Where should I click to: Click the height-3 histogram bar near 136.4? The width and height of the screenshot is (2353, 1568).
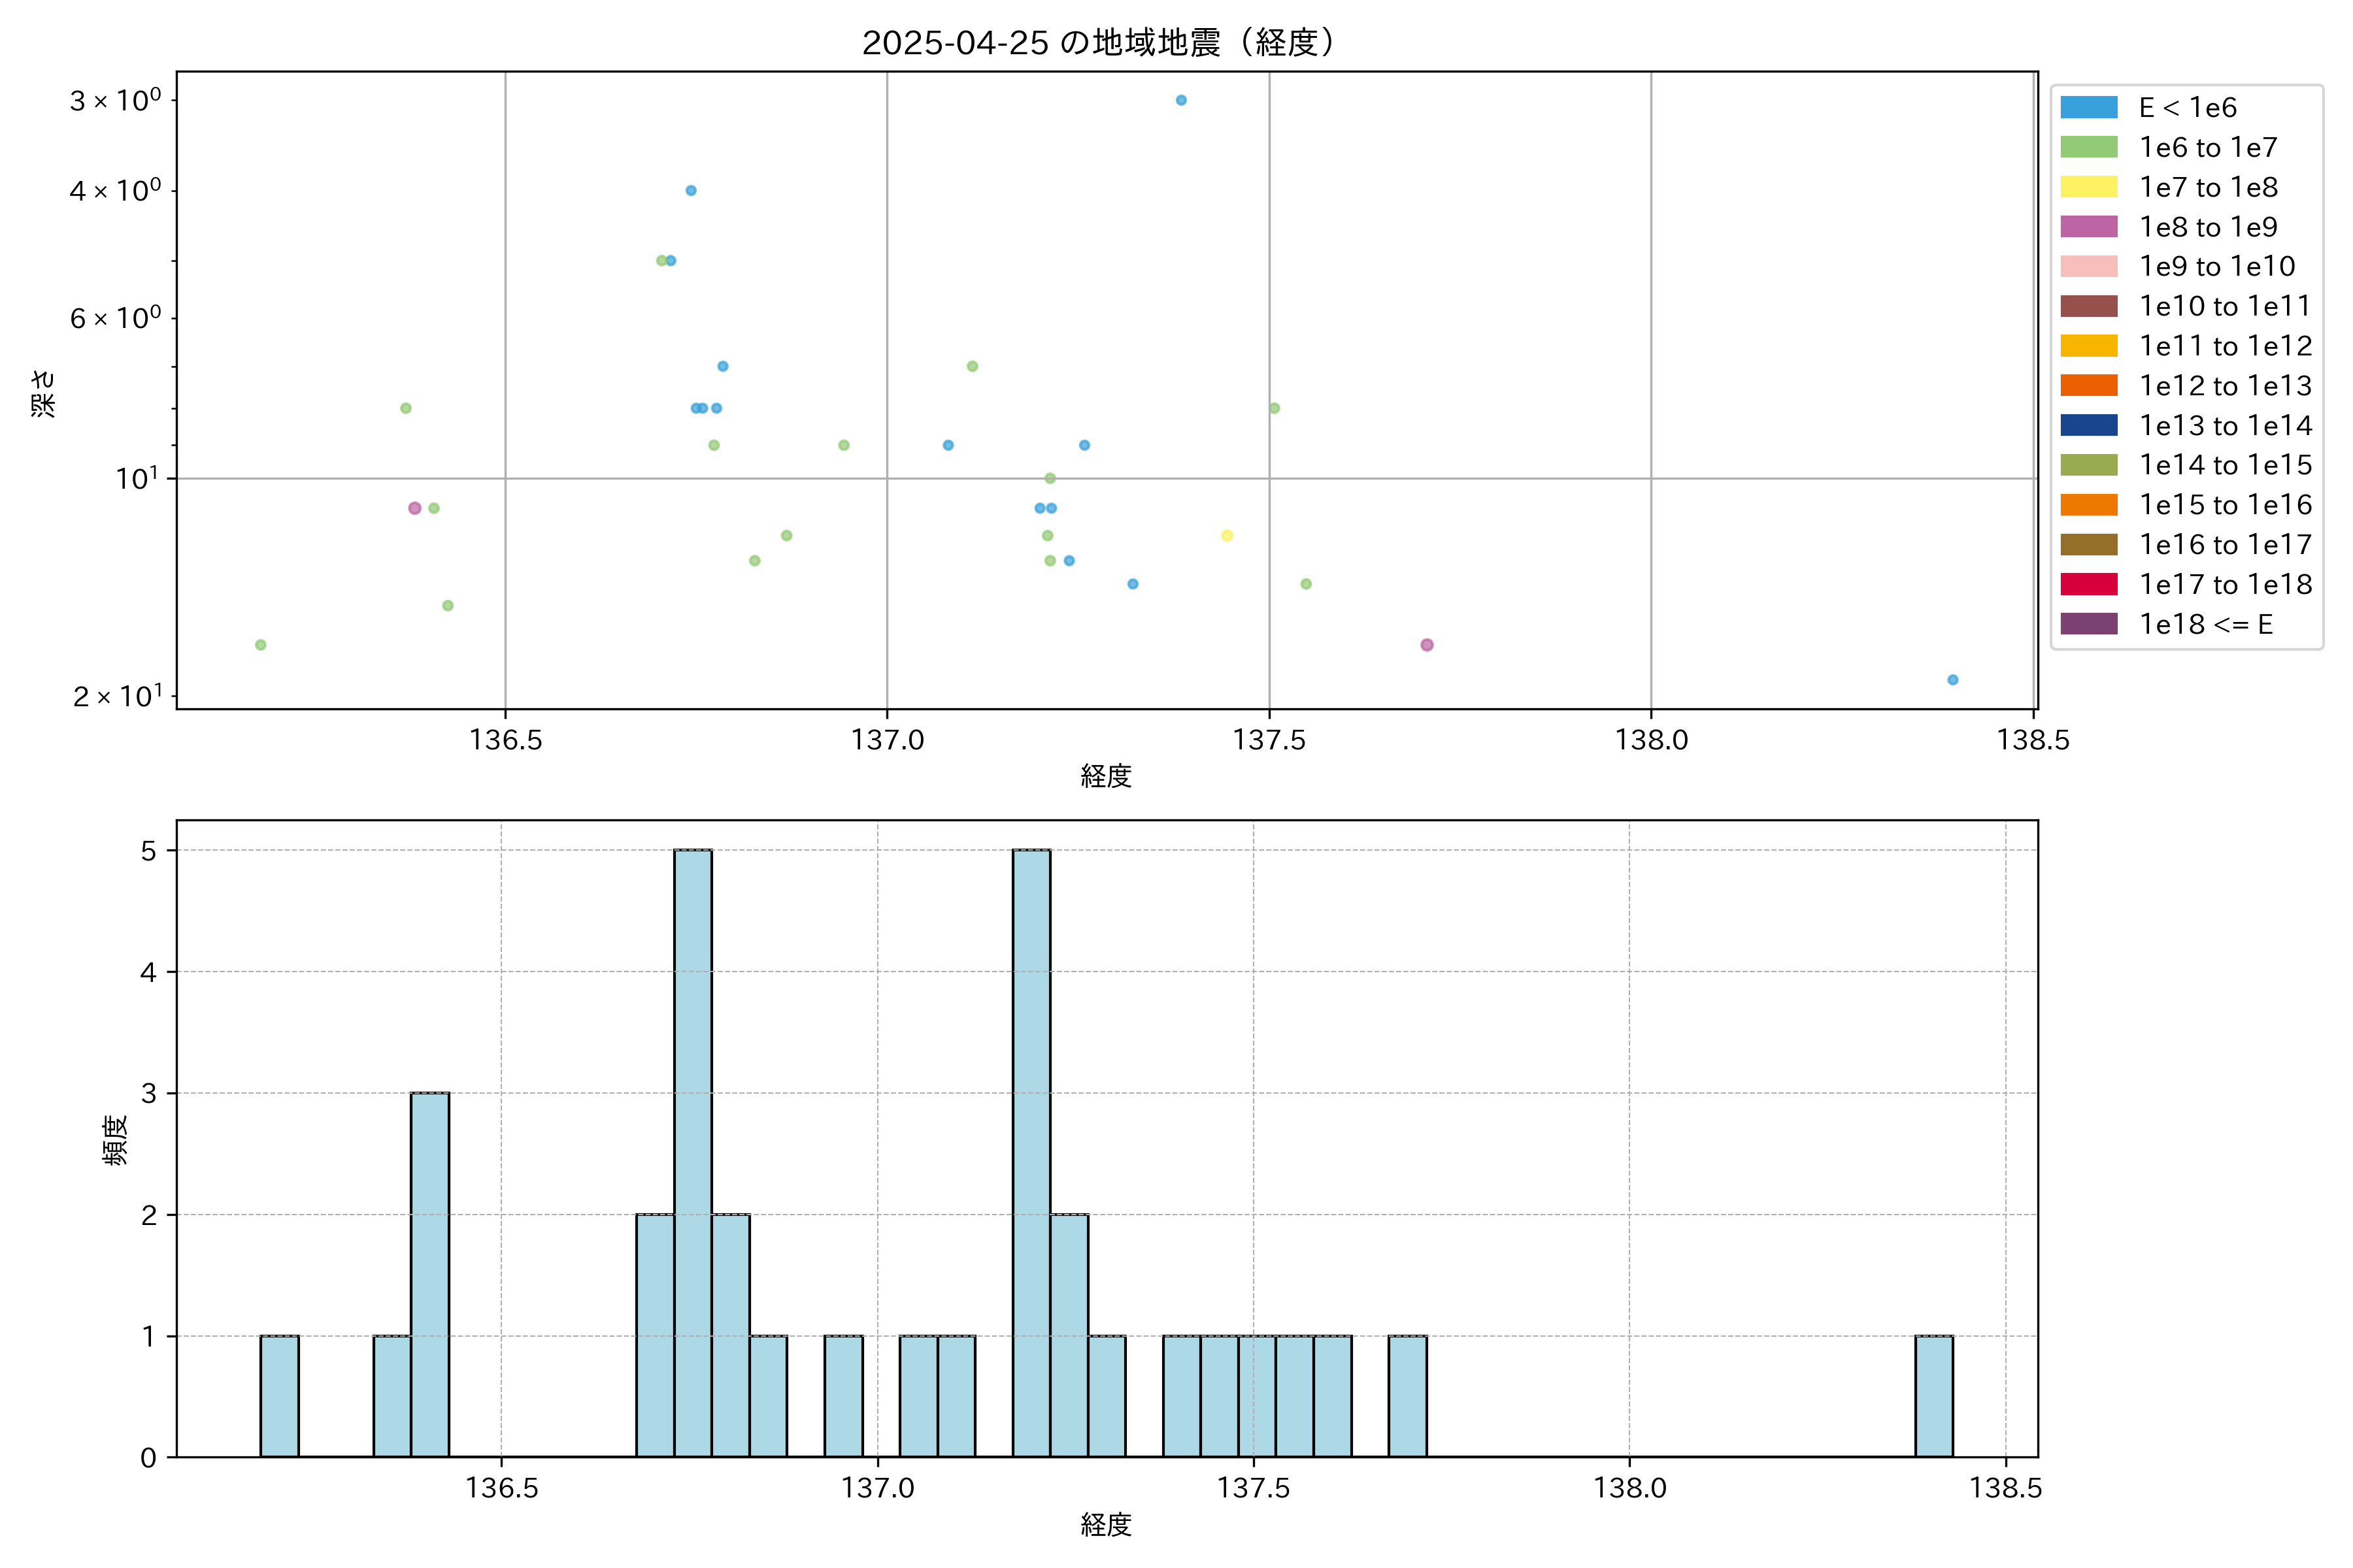point(430,1275)
